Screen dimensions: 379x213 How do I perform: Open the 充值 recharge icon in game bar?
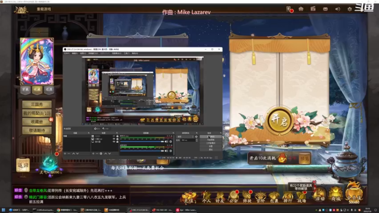[189, 196]
